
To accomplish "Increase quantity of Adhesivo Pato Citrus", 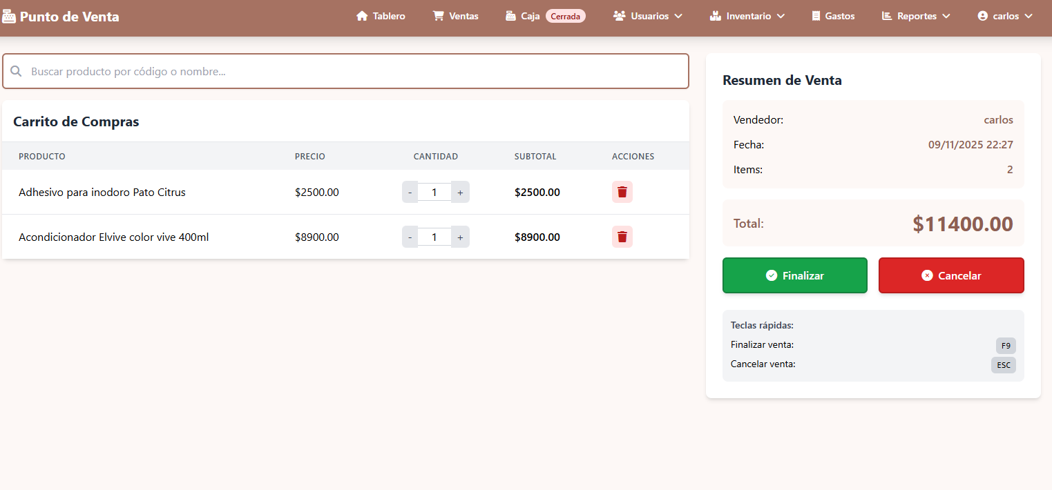I will click(460, 192).
